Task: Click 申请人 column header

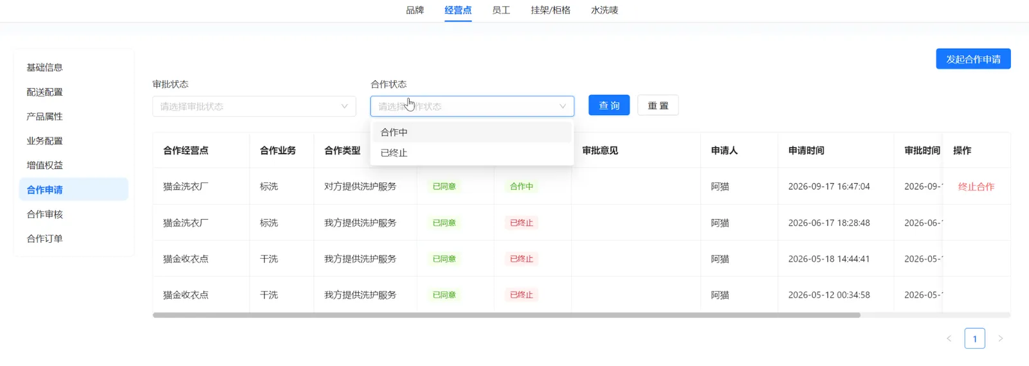Action: click(724, 150)
